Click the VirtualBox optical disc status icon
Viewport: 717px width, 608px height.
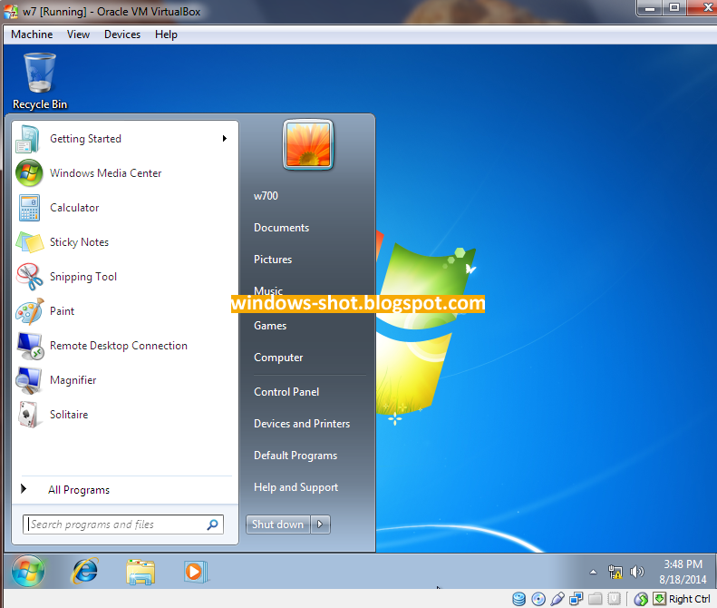[538, 598]
